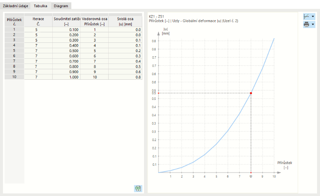Image resolution: width=320 pixels, height=196 pixels.
Task: Click the Přírůstek [--] horizontal axis label
Action: [285, 165]
